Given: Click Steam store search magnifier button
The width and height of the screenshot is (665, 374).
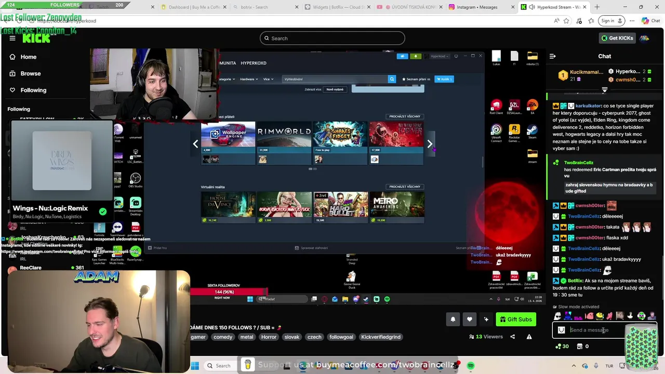Looking at the screenshot, I should pos(392,79).
